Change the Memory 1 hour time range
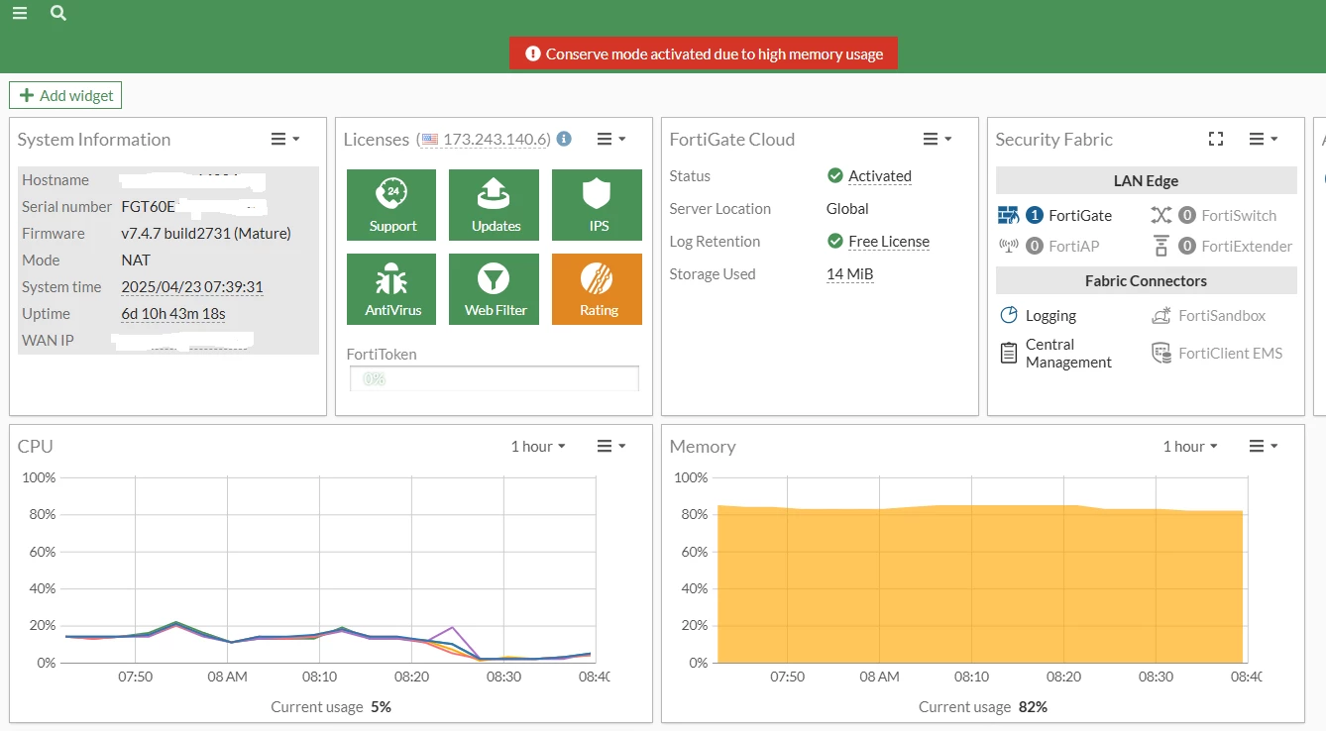The height and width of the screenshot is (731, 1326). (1190, 446)
